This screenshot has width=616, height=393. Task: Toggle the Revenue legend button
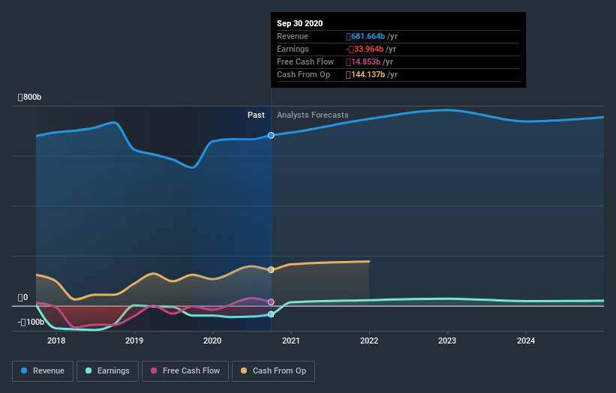(x=43, y=371)
